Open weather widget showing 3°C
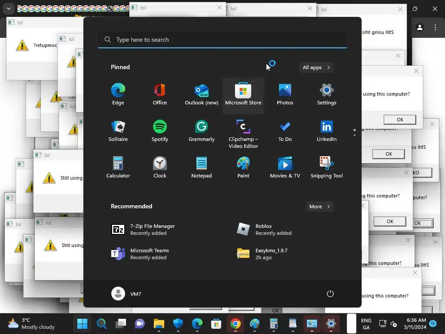 pyautogui.click(x=31, y=324)
